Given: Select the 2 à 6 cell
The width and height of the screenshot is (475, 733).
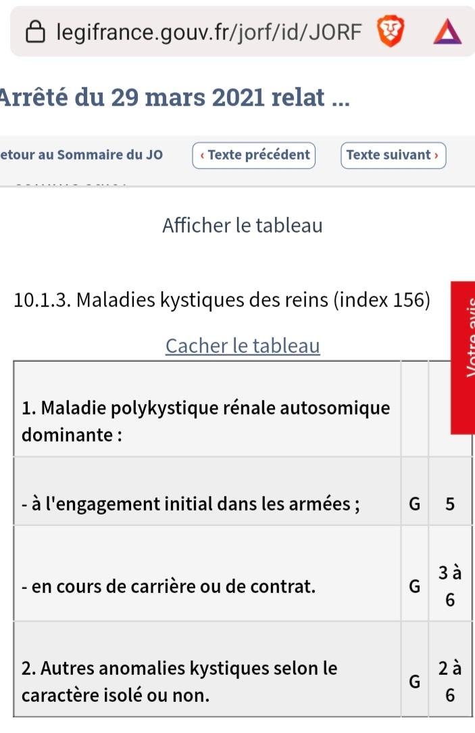Looking at the screenshot, I should [450, 669].
